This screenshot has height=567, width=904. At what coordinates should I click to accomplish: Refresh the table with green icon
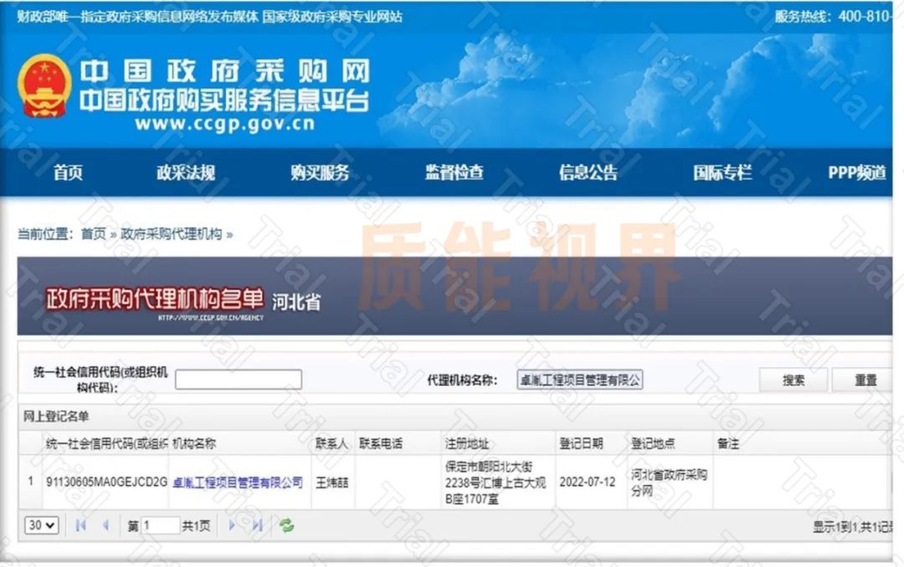click(286, 525)
